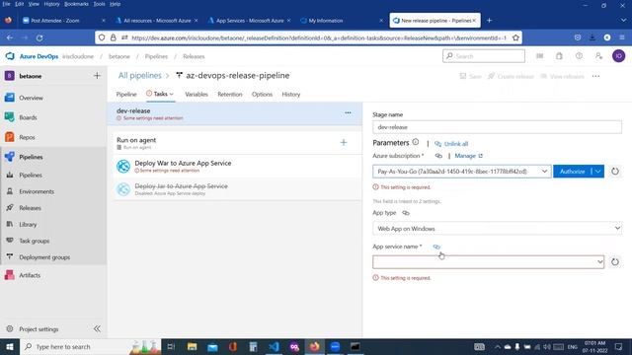
Task: Open Releases under Pipelines
Action: pos(30,208)
